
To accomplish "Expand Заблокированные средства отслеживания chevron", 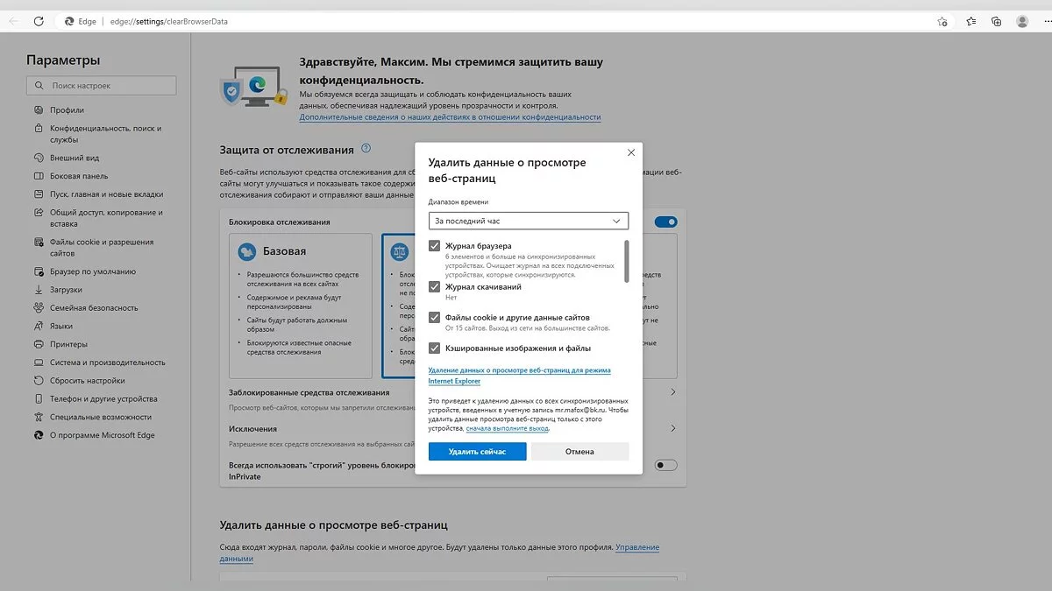I will click(x=672, y=392).
